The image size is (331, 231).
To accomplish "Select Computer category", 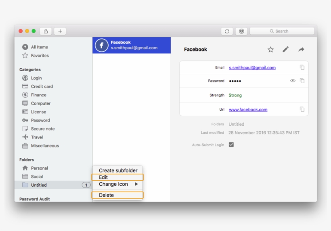I will (x=41, y=103).
